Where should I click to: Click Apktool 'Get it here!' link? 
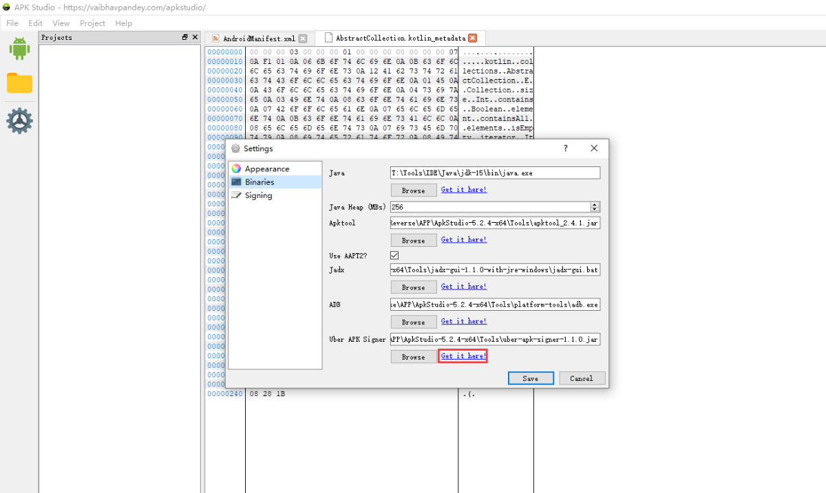click(x=464, y=240)
